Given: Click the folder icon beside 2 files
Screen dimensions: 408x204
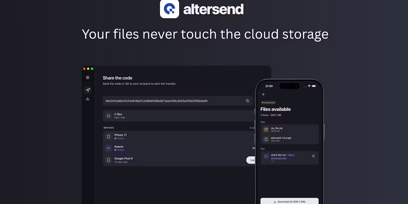Looking at the screenshot, I should 108,116.
